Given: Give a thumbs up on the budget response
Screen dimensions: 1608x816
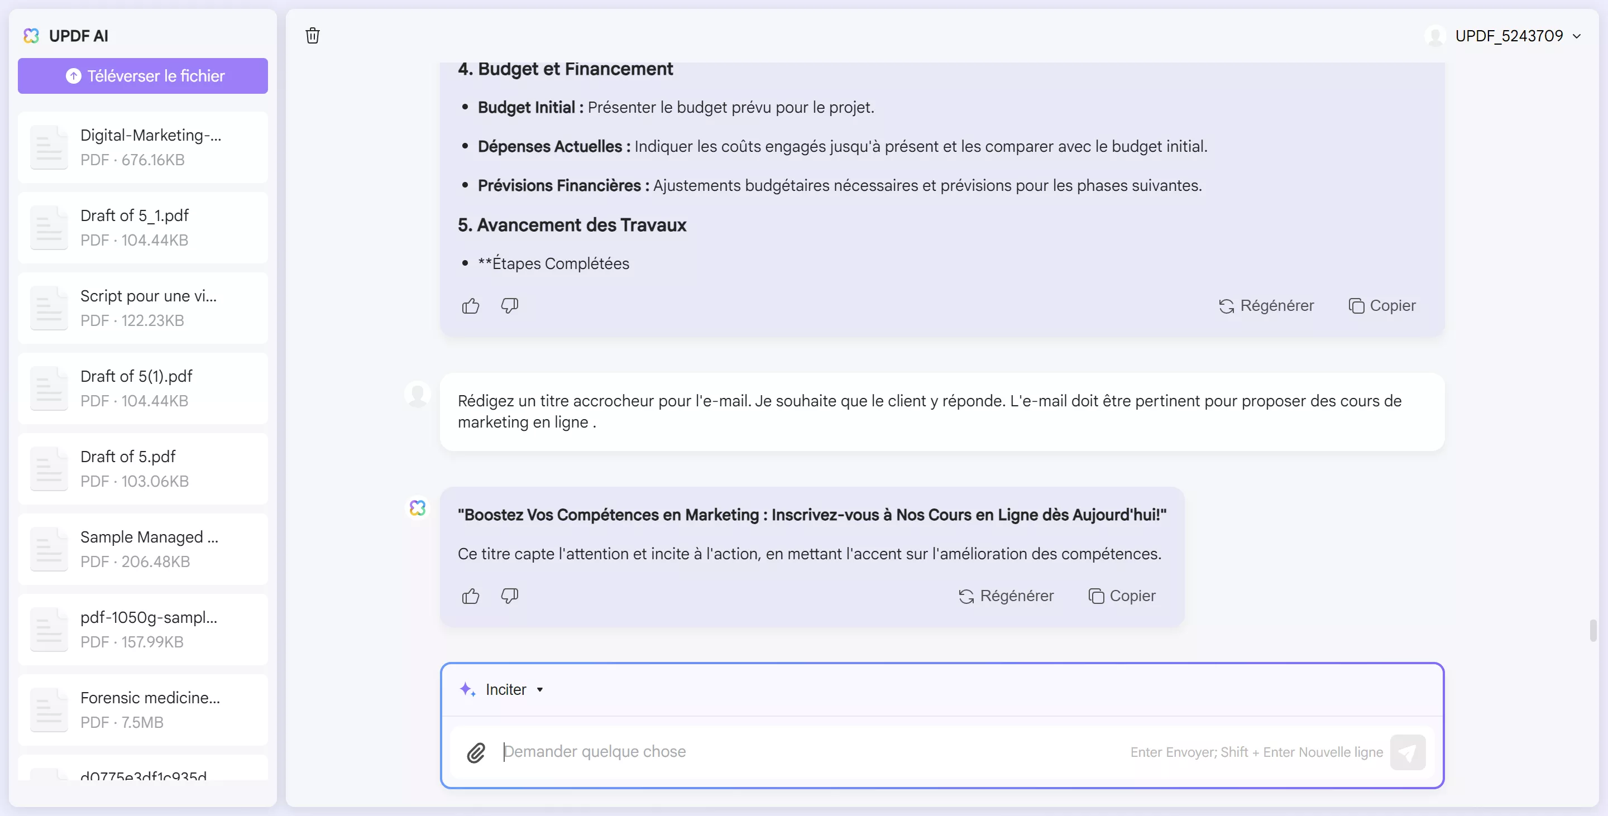Looking at the screenshot, I should point(471,306).
